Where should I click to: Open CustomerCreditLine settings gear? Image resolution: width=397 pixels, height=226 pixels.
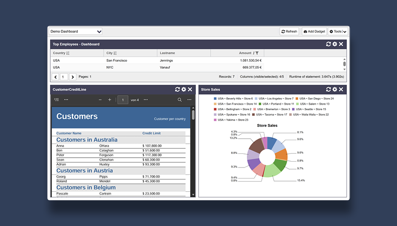point(183,89)
